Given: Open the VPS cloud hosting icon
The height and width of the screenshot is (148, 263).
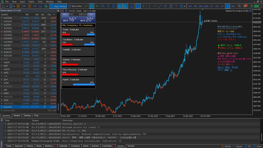Looking at the screenshot, I should click(41, 6).
